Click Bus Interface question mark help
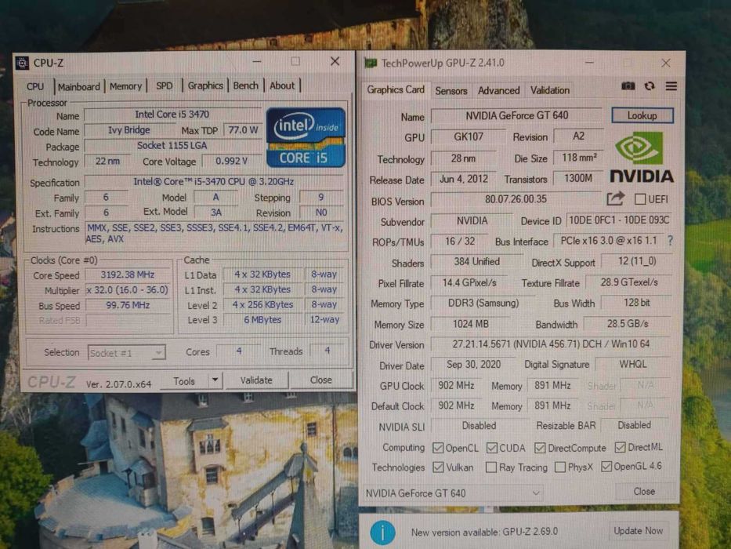This screenshot has width=731, height=549. point(670,241)
